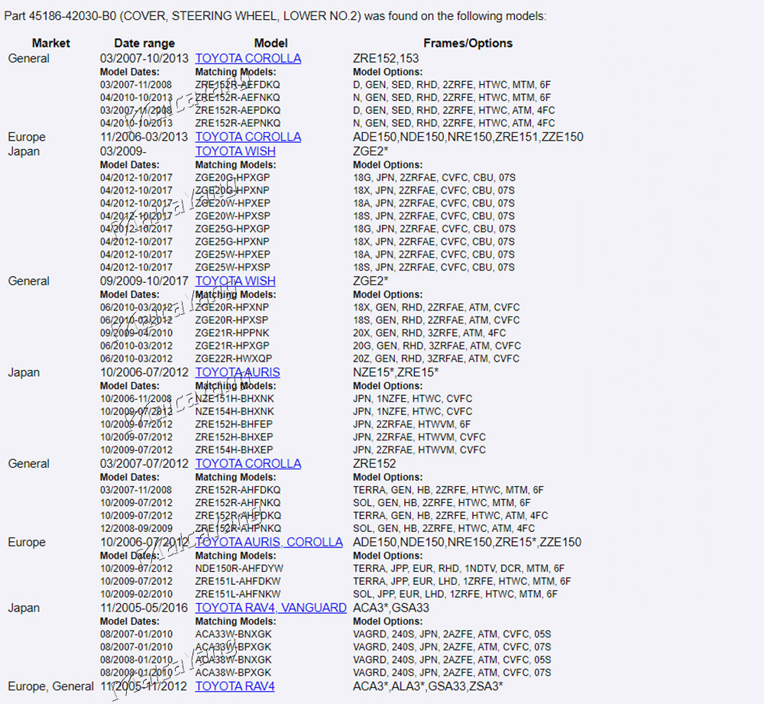Select model ACA38W-BPXGK
Viewport: 764px width, 704px height.
pos(233,673)
